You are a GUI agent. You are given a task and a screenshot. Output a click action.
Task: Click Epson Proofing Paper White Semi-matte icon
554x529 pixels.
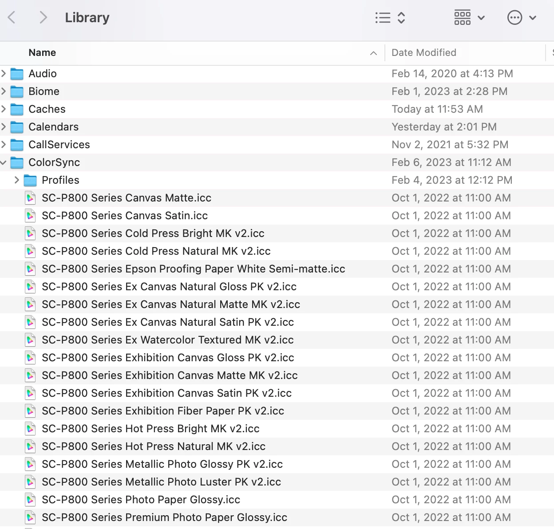coord(30,269)
